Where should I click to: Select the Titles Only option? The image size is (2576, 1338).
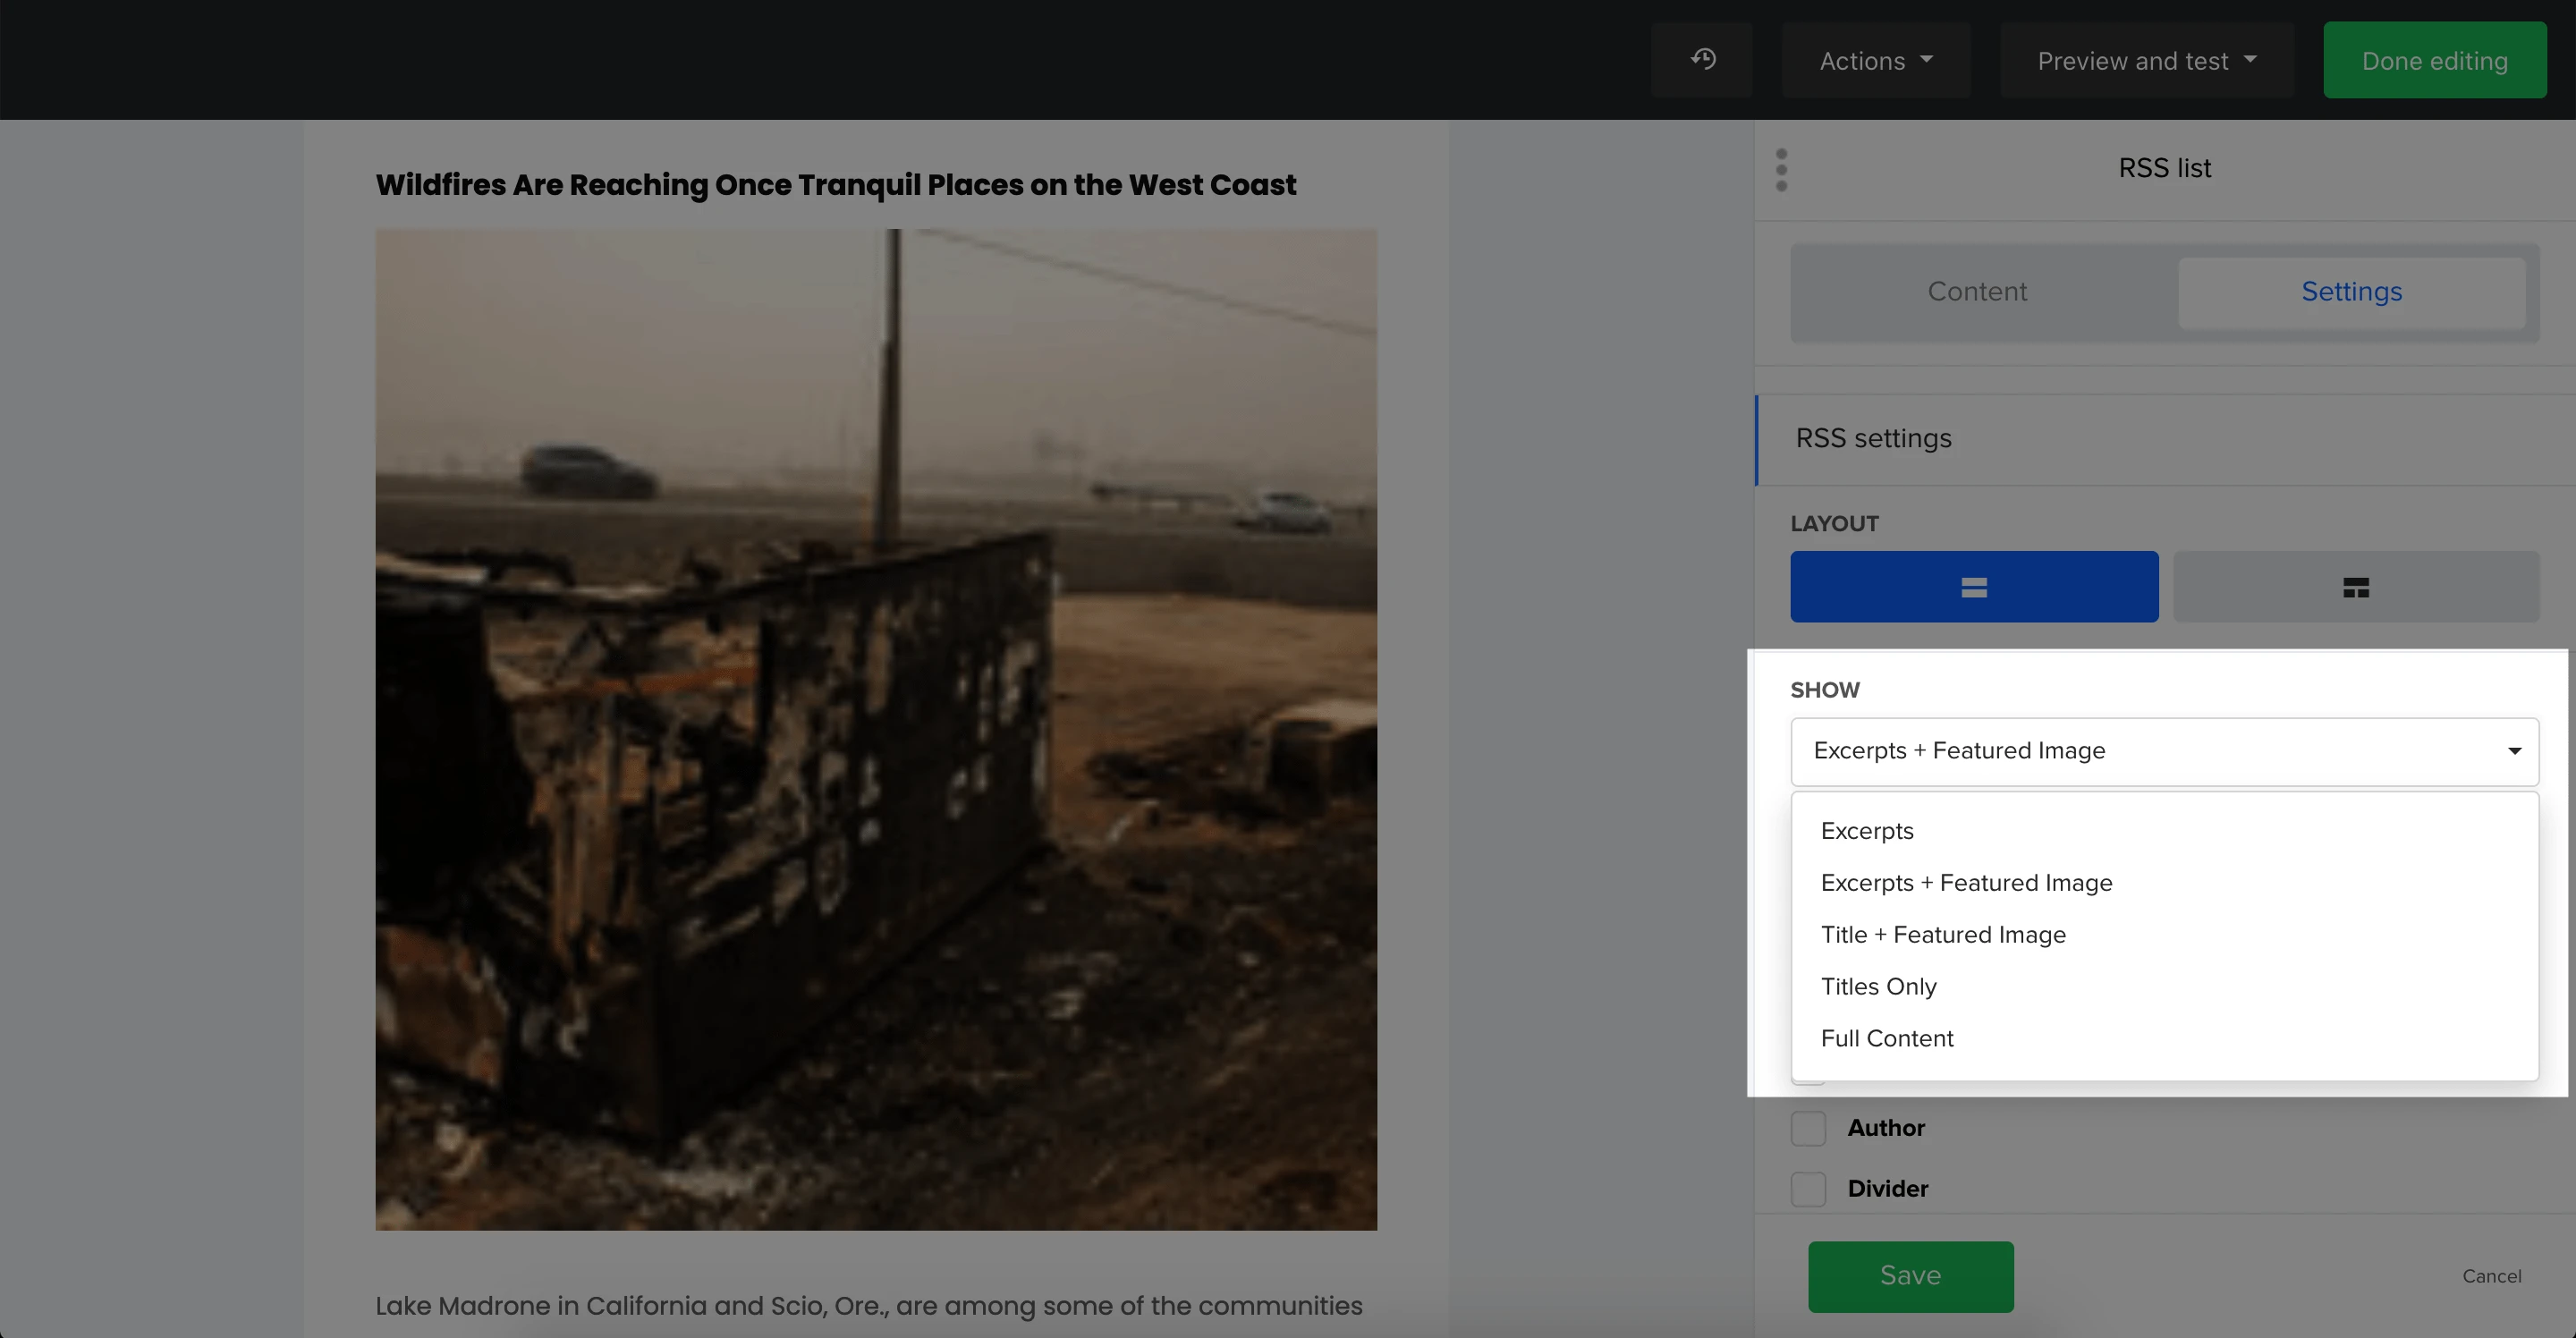click(1878, 987)
